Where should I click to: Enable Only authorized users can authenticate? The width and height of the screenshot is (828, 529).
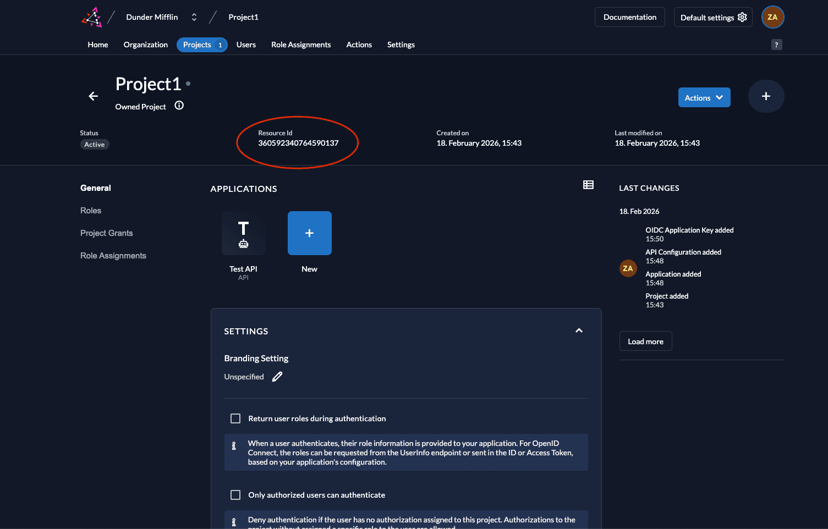(x=235, y=495)
